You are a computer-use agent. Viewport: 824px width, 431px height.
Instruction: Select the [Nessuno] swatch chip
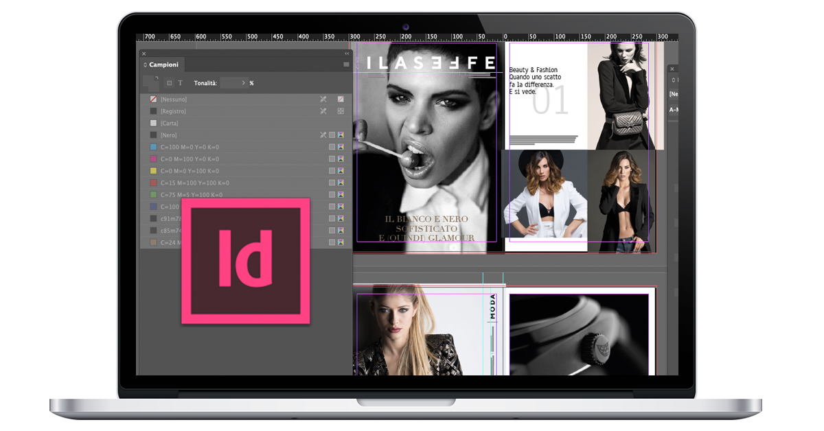(154, 100)
